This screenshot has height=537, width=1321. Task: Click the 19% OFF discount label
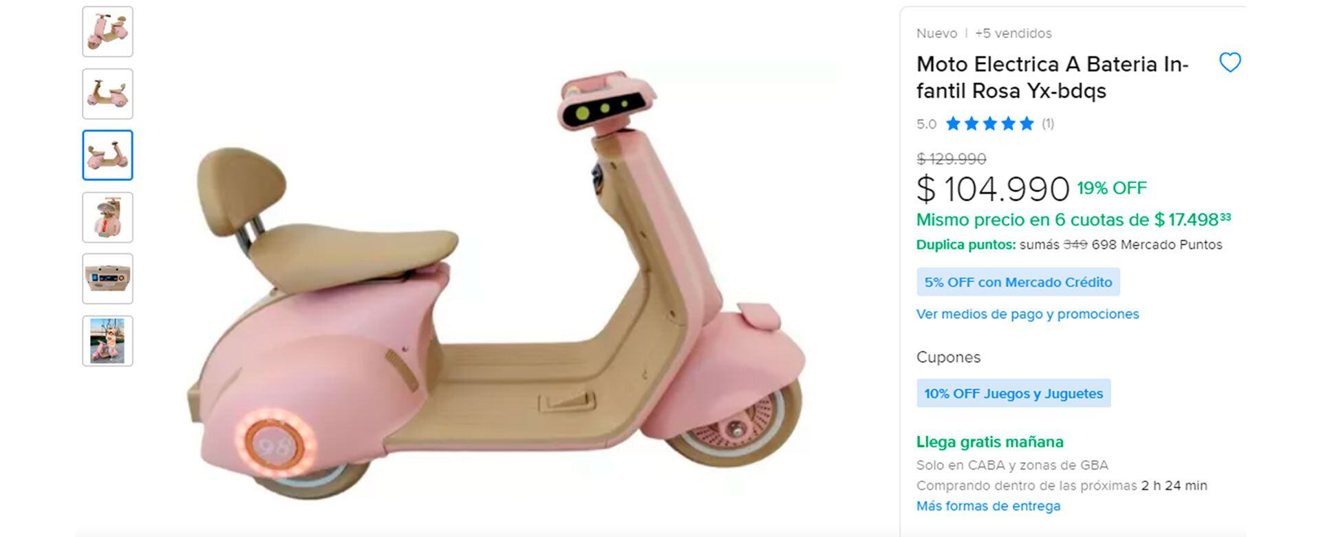pyautogui.click(x=1112, y=188)
